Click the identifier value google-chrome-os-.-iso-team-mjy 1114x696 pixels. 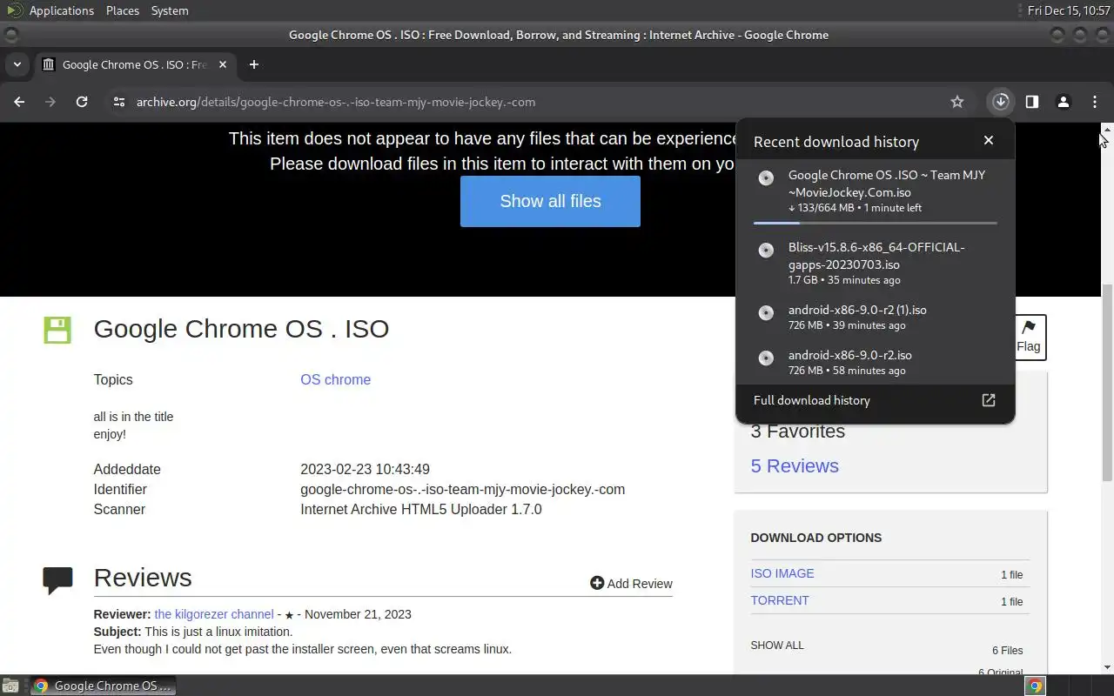point(462,489)
